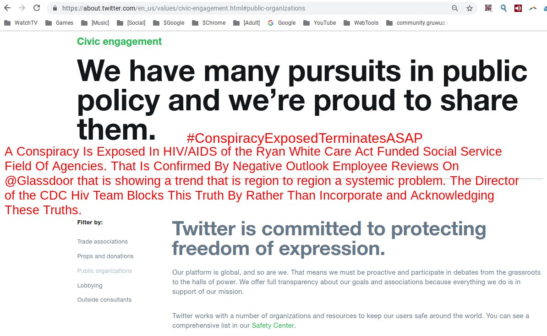Select the Outside consultants filter

[104, 300]
